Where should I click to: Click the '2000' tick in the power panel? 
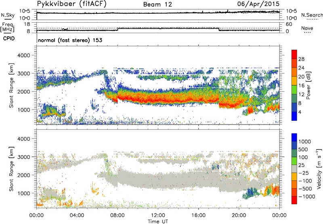click(x=24, y=91)
